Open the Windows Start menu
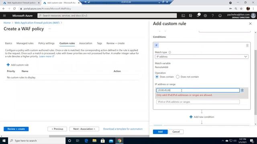 pos(4,140)
